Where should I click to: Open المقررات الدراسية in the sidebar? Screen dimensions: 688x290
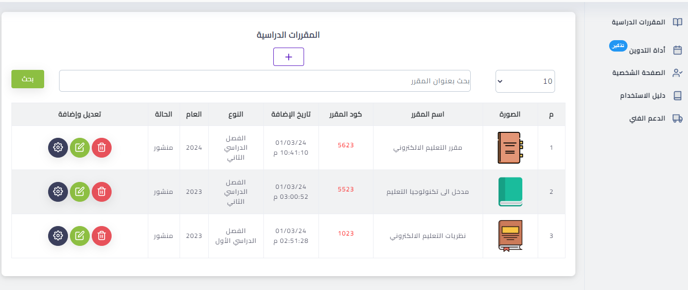645,22
